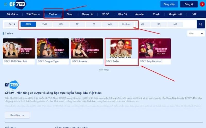Select the EVO provider filter
Image resolution: width=206 pixels, height=128 pixels.
(x=45, y=24)
